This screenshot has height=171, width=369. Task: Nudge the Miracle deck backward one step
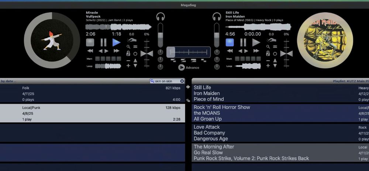click(x=100, y=51)
